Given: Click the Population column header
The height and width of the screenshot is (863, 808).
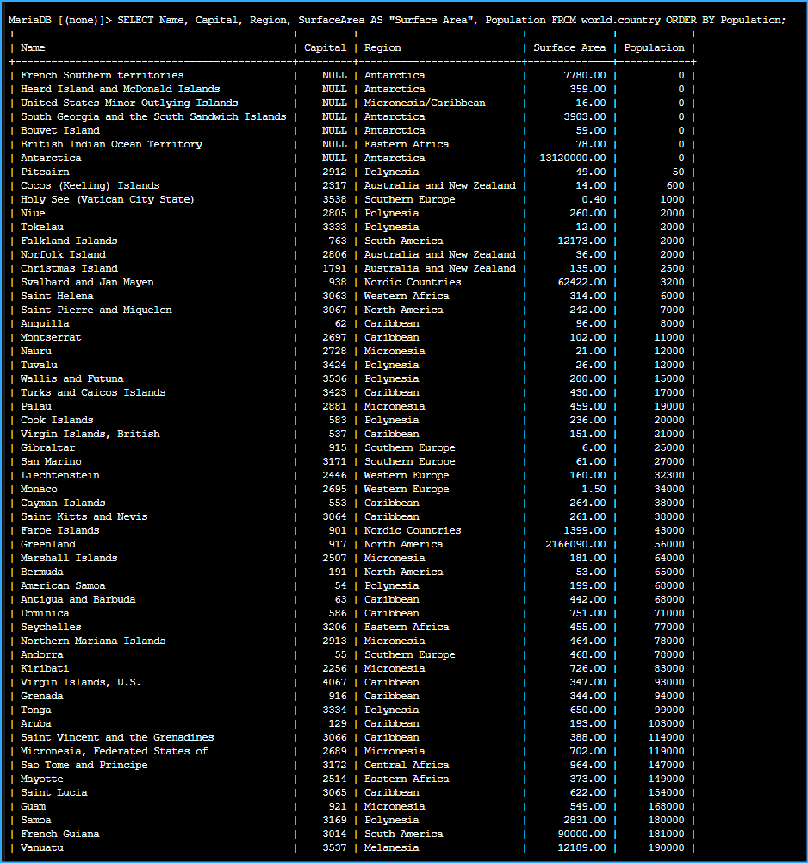Looking at the screenshot, I should pos(652,47).
